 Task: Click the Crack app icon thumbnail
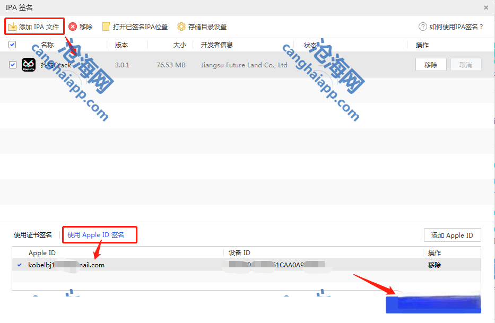pyautogui.click(x=28, y=65)
